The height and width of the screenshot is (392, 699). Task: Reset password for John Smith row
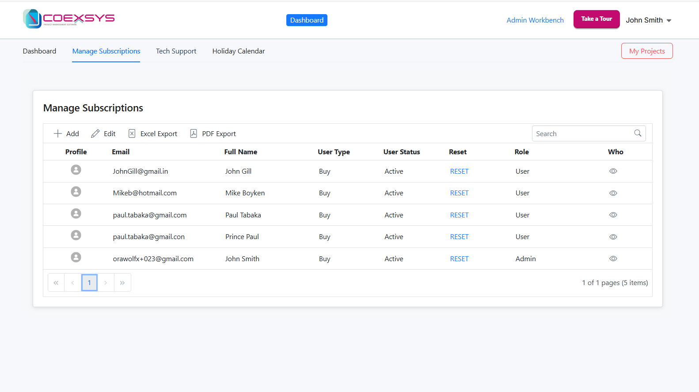[x=459, y=259]
